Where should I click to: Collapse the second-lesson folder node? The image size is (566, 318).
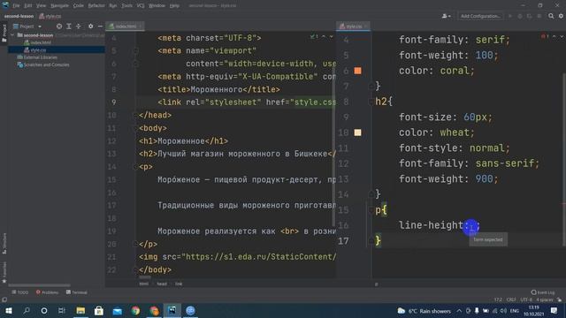[12, 35]
